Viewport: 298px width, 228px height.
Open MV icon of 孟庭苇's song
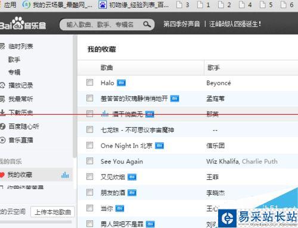coord(175,99)
